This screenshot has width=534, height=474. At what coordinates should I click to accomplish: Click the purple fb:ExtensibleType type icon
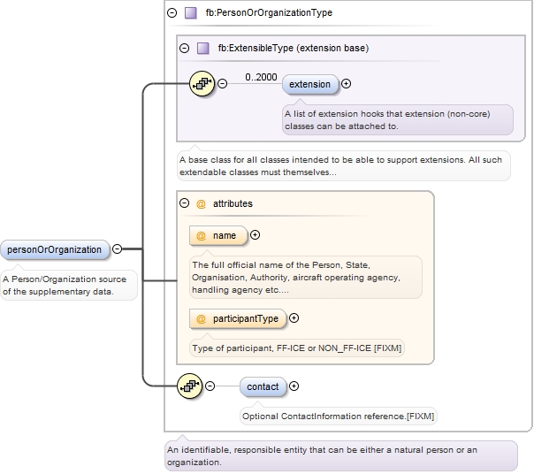(202, 48)
